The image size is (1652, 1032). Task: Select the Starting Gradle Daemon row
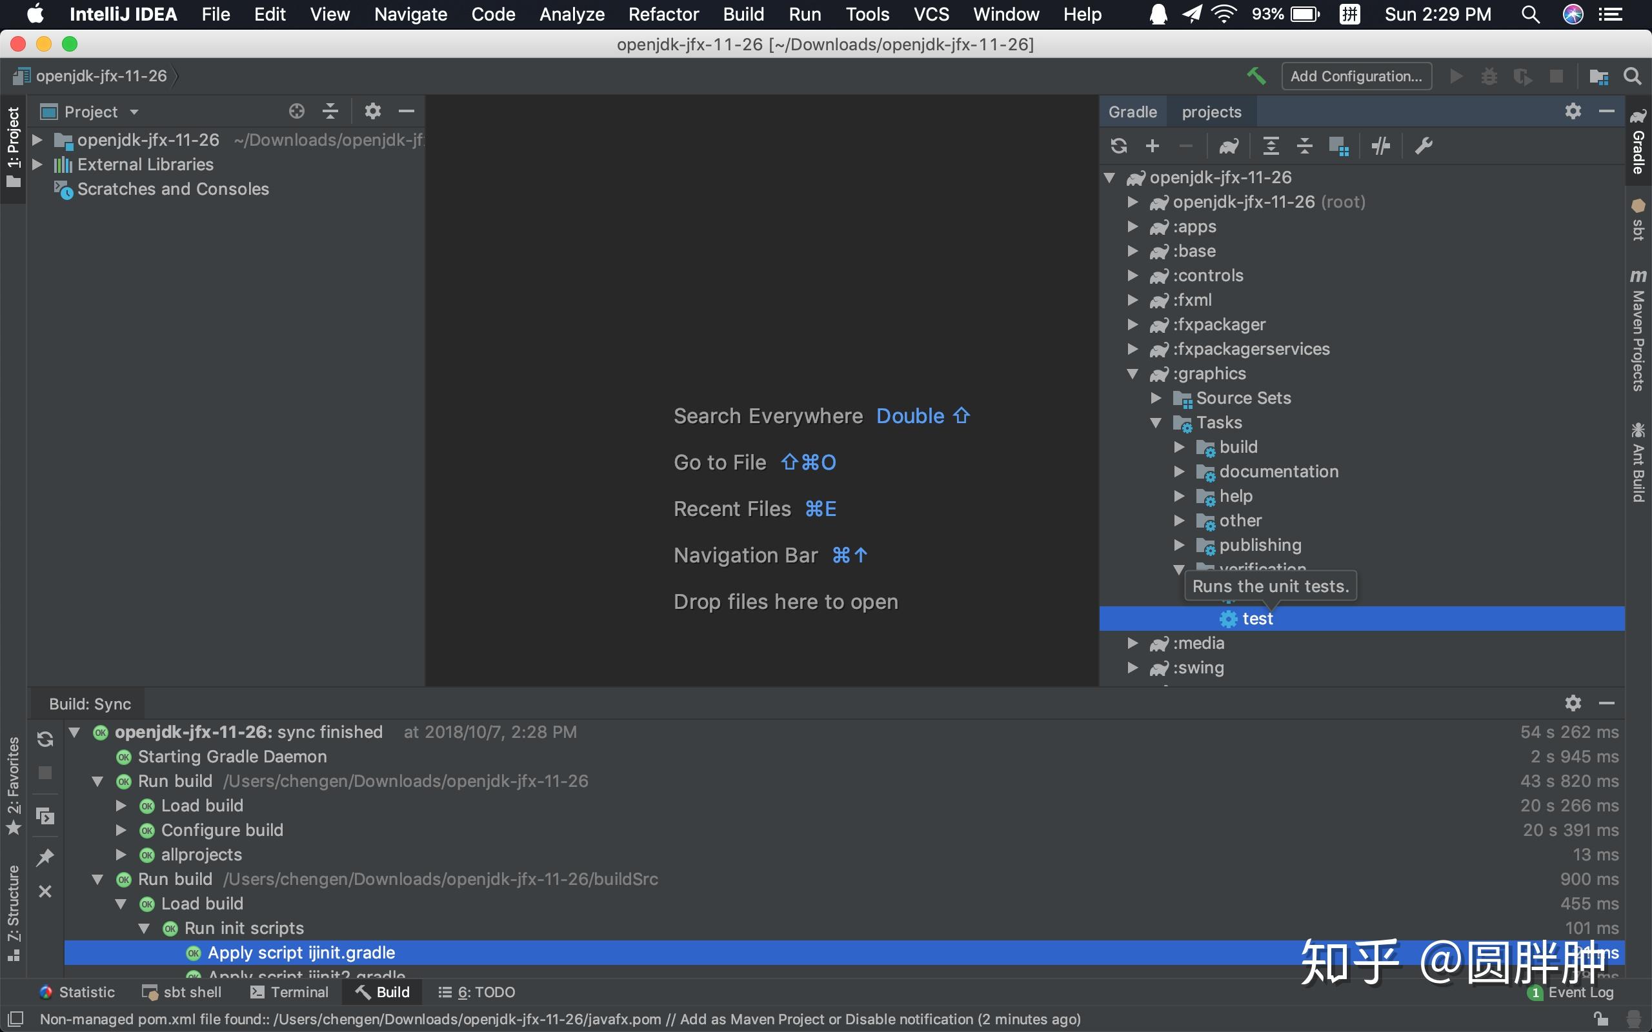[x=232, y=757]
